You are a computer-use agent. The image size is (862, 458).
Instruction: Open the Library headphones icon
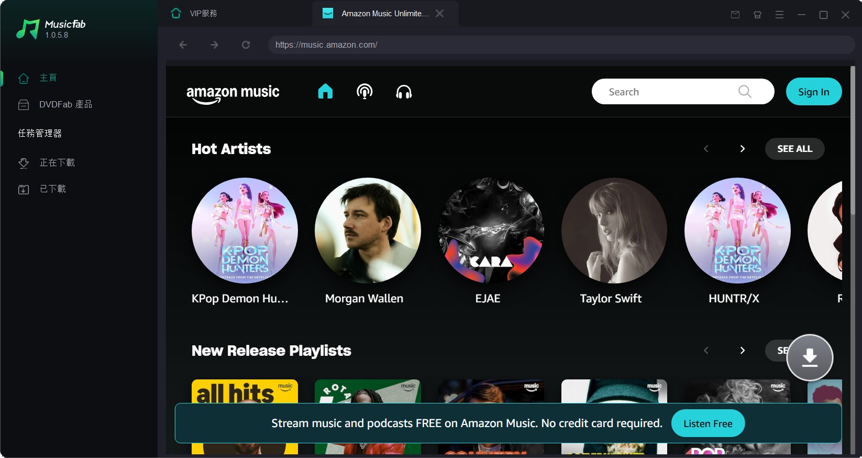(x=404, y=92)
